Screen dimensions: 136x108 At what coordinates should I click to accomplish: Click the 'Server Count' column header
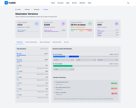(44, 49)
